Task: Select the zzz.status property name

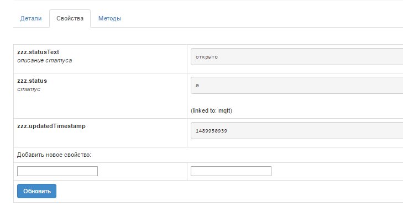Action: [x=32, y=81]
